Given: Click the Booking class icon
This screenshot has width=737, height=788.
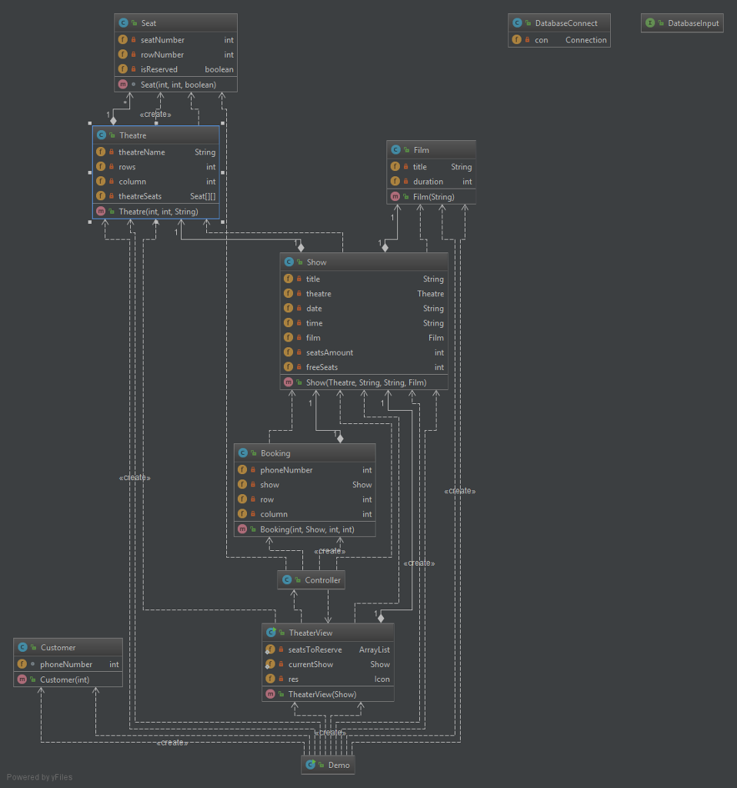Looking at the screenshot, I should coord(243,453).
